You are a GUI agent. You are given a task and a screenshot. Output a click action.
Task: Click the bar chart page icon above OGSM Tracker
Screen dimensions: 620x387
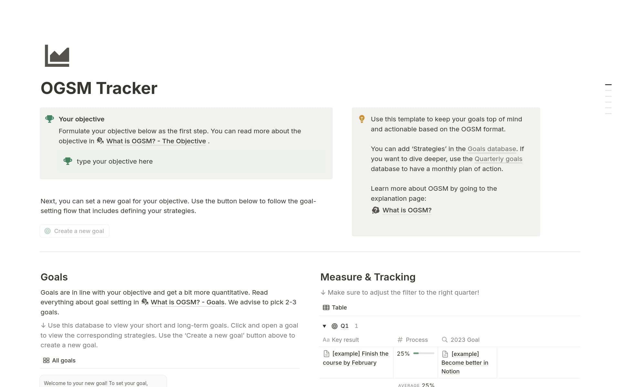coord(57,56)
